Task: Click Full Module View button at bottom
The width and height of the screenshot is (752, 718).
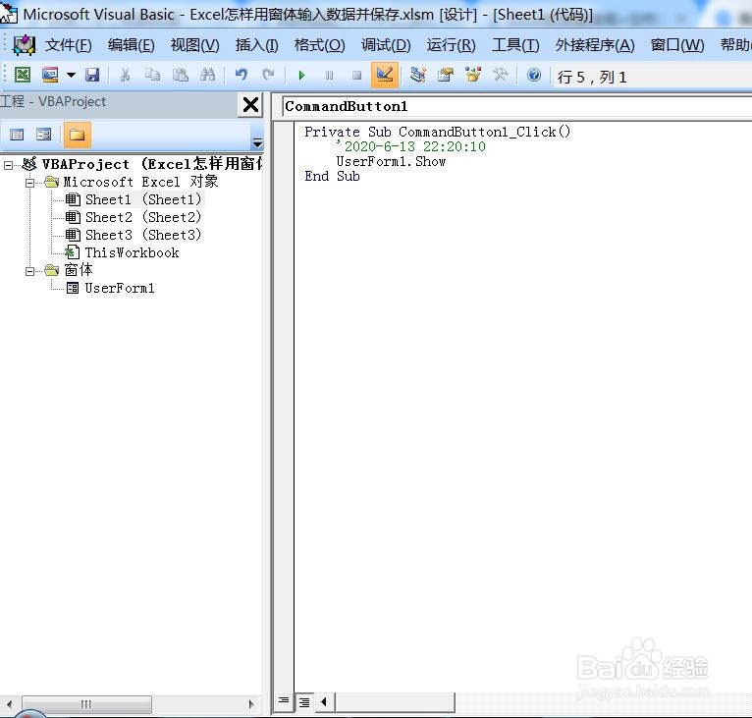Action: 304,702
